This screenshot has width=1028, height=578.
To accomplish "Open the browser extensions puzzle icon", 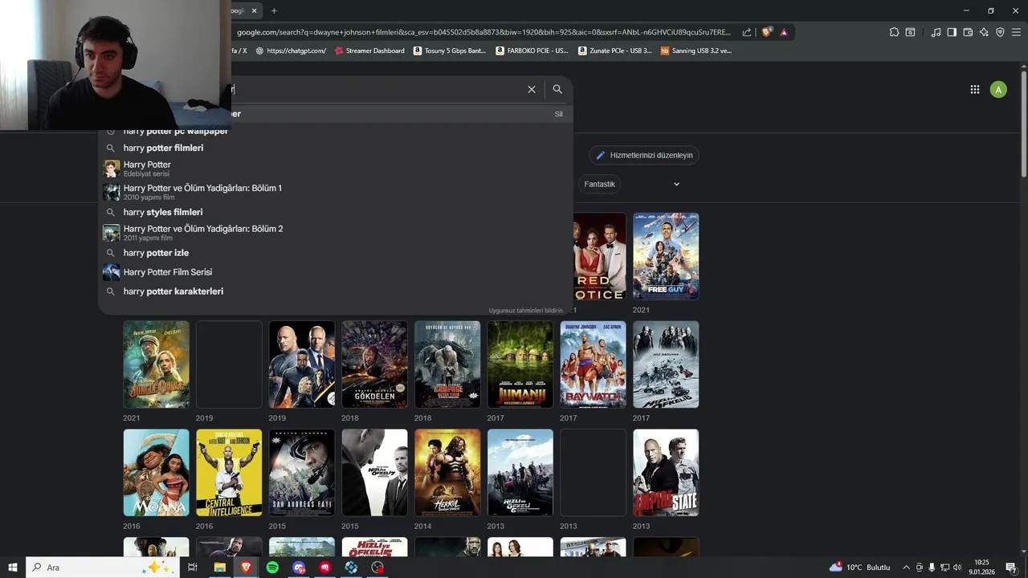I will click(894, 32).
